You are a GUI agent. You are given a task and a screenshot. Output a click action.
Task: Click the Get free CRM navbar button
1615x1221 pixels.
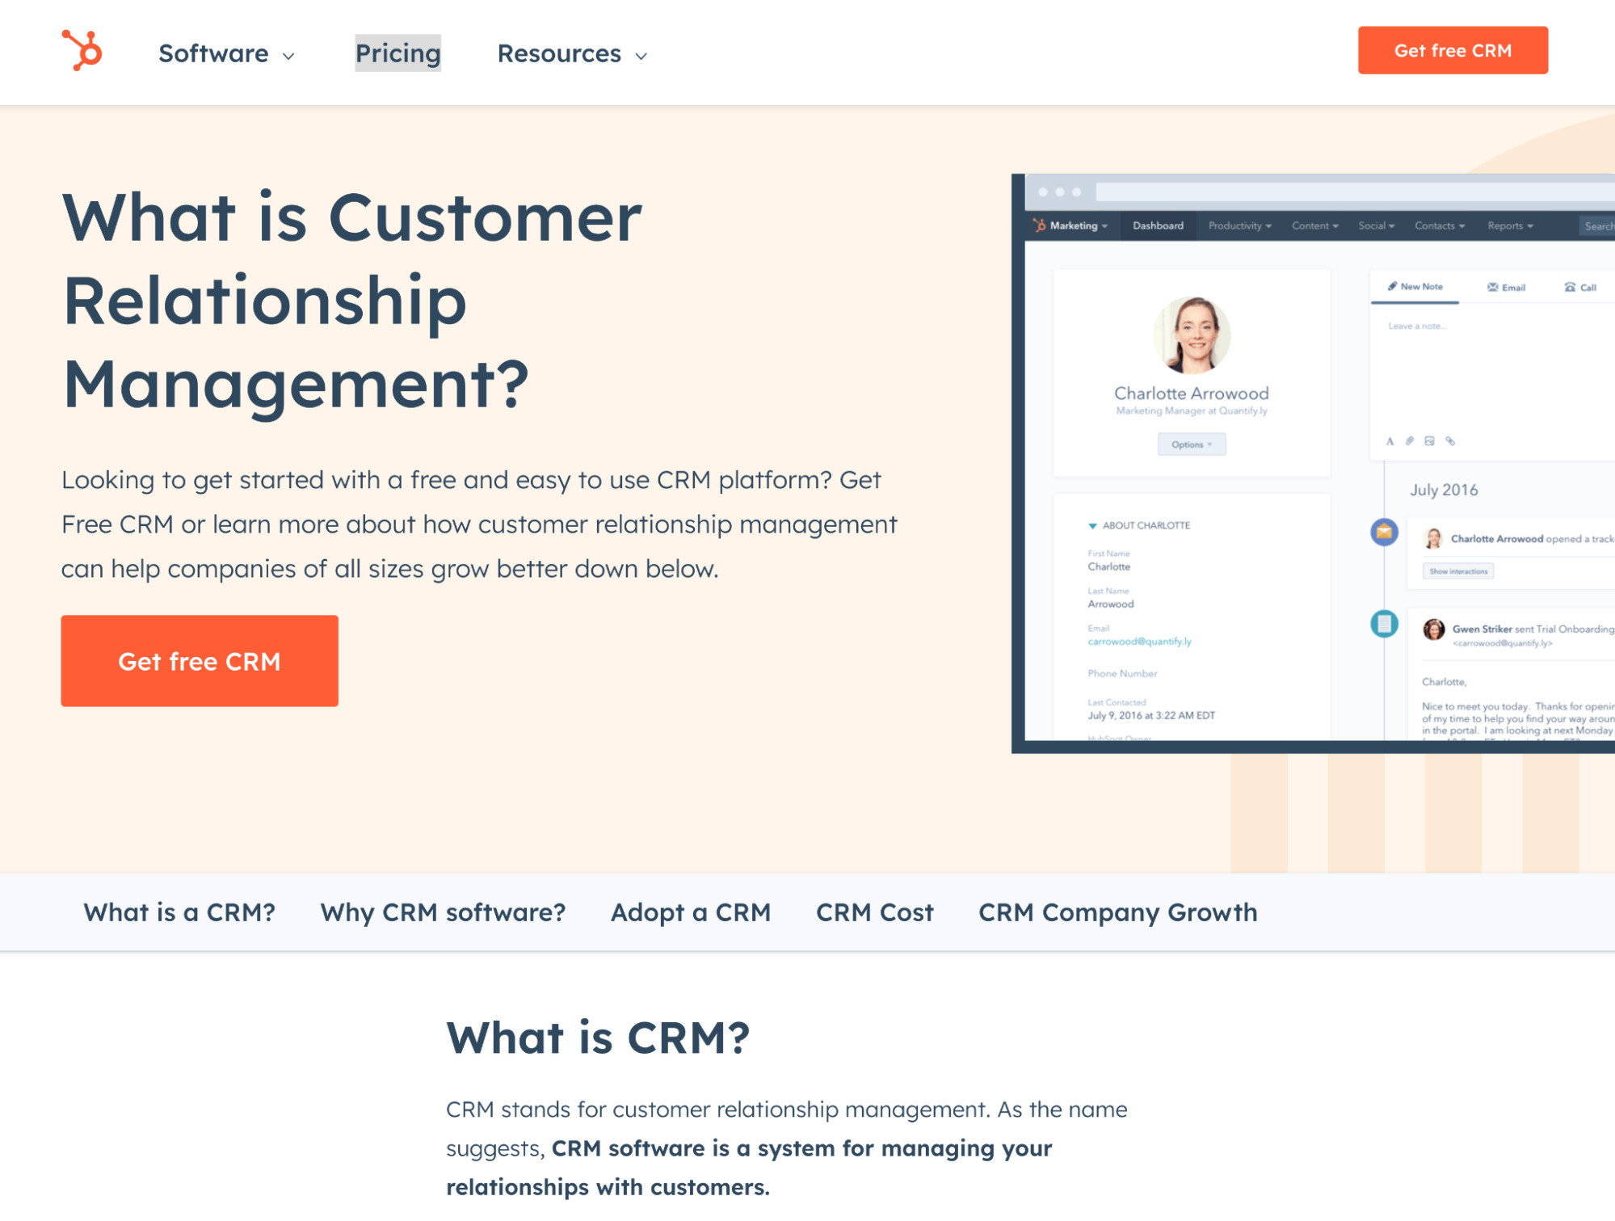coord(1453,50)
